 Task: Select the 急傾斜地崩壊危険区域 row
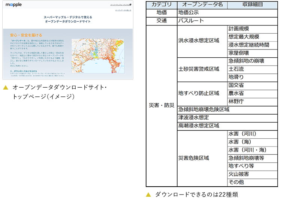coord(227,110)
